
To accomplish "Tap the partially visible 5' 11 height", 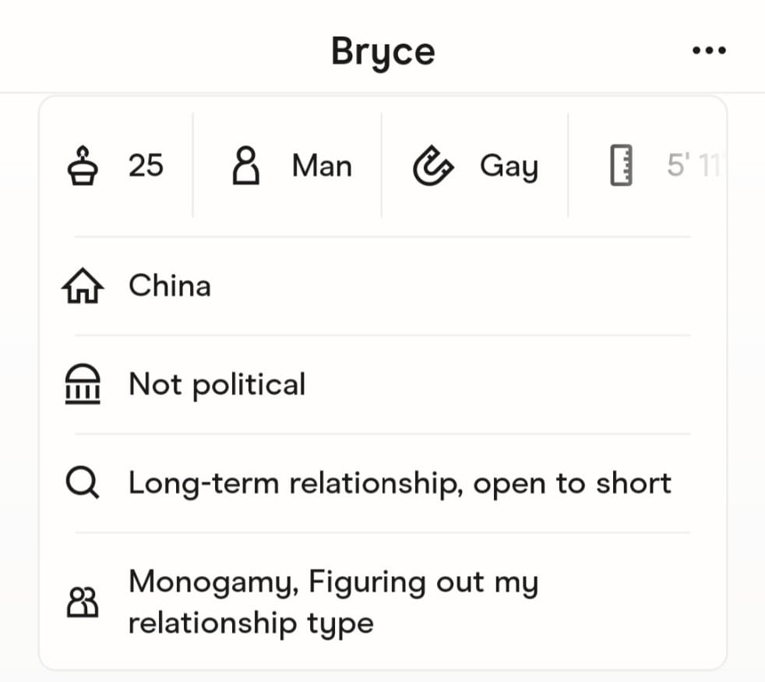I will 693,166.
